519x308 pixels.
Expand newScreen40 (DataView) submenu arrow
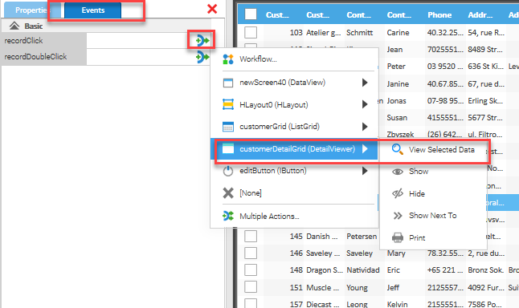pyautogui.click(x=365, y=83)
